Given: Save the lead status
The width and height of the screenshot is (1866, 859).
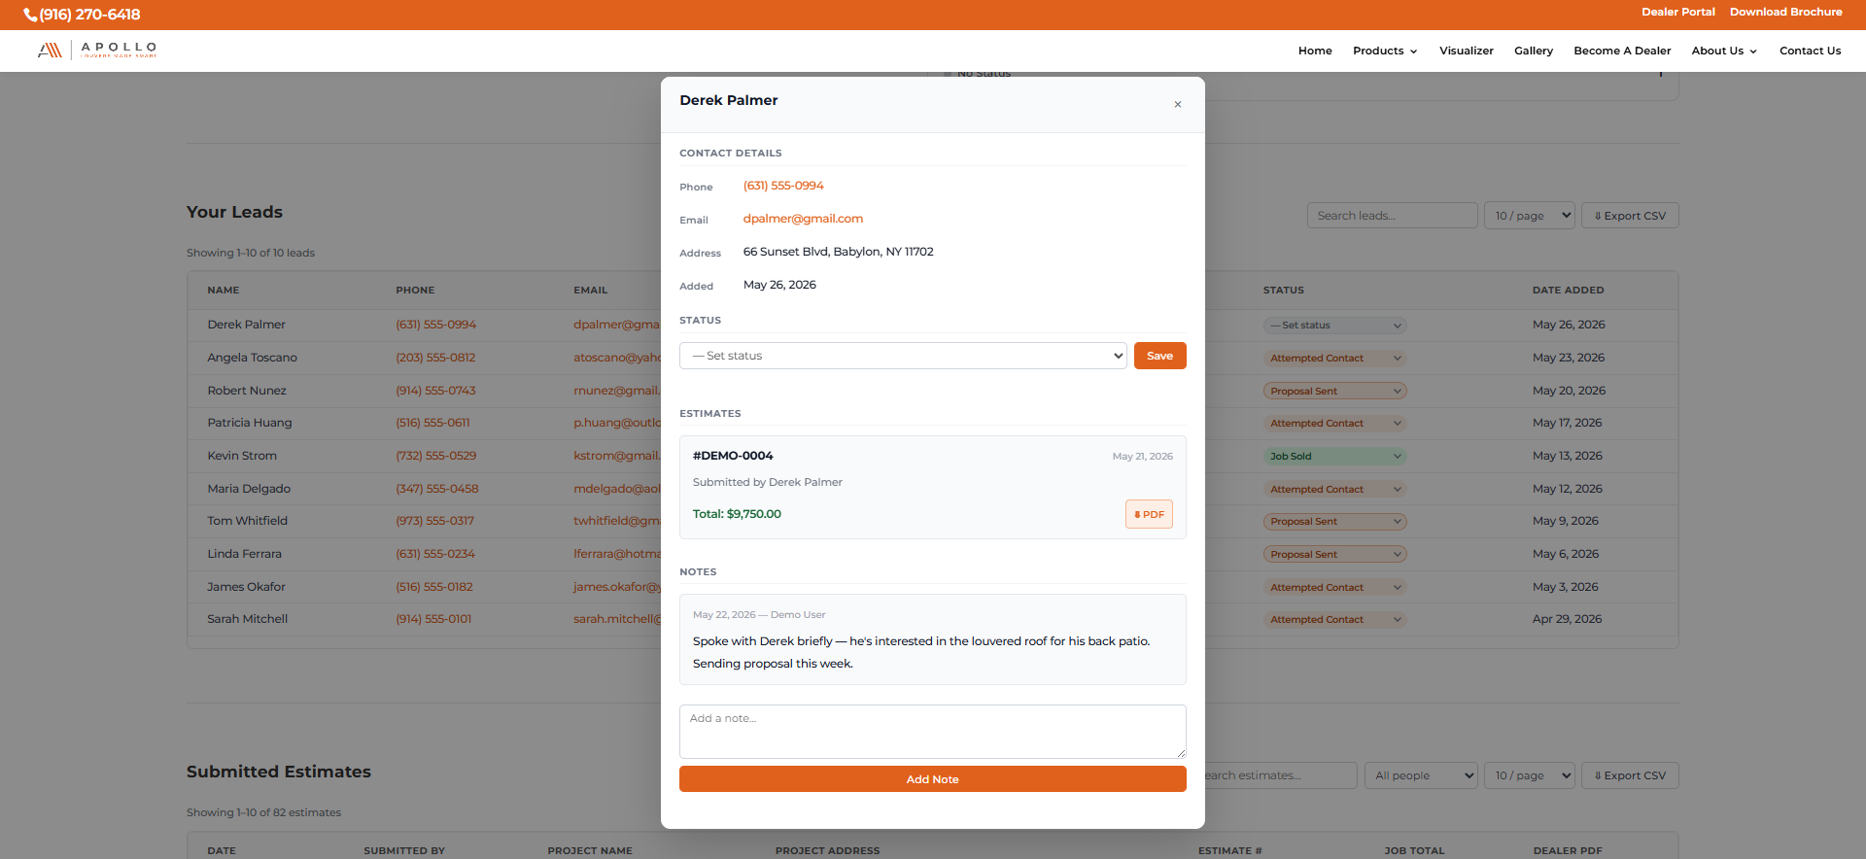Looking at the screenshot, I should click(1159, 356).
